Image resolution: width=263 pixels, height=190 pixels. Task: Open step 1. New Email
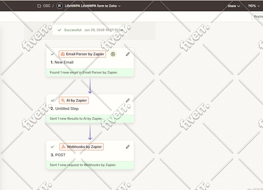point(62,62)
